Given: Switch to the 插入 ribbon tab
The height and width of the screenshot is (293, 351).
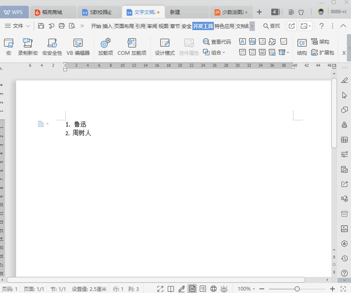Looking at the screenshot, I should pyautogui.click(x=106, y=26).
